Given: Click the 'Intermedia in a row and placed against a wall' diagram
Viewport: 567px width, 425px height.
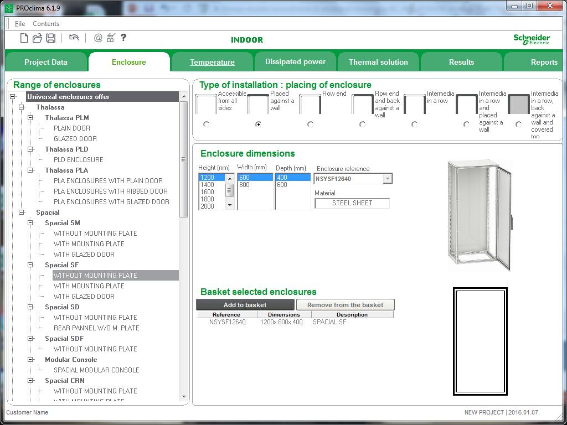Looking at the screenshot, I should tap(466, 104).
